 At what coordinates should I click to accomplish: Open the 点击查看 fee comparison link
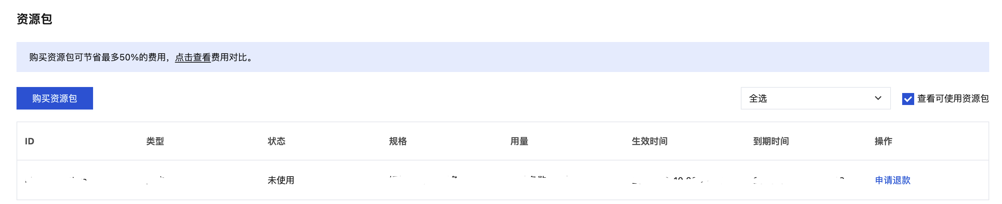click(x=193, y=57)
